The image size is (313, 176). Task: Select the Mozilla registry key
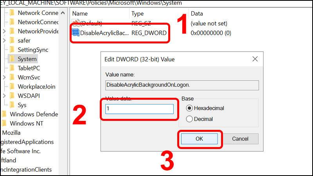[11, 133]
